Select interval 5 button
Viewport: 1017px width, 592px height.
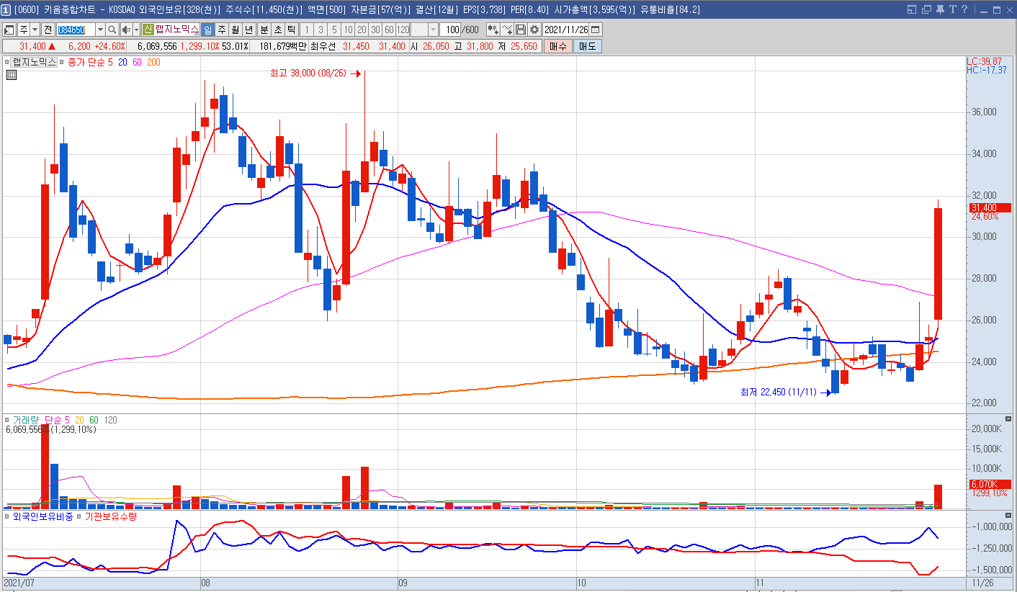pyautogui.click(x=334, y=30)
